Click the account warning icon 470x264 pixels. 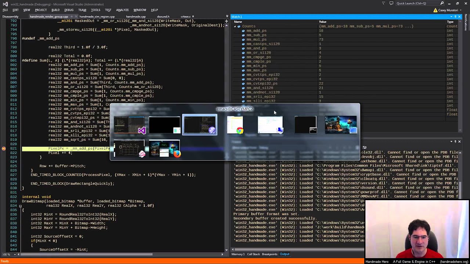click(x=435, y=10)
